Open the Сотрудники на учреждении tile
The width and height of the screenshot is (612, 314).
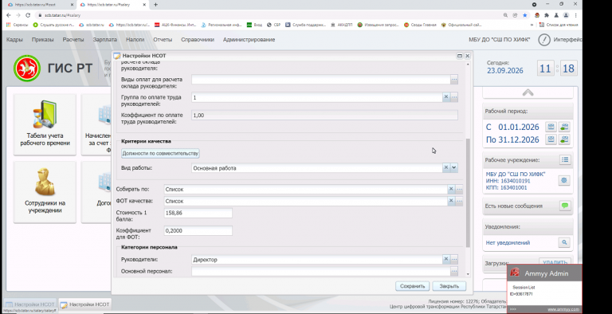(x=45, y=192)
